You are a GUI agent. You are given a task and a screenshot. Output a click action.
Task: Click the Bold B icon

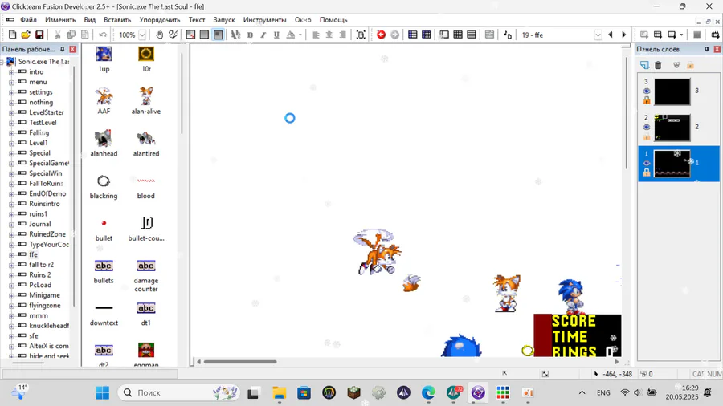coord(250,35)
